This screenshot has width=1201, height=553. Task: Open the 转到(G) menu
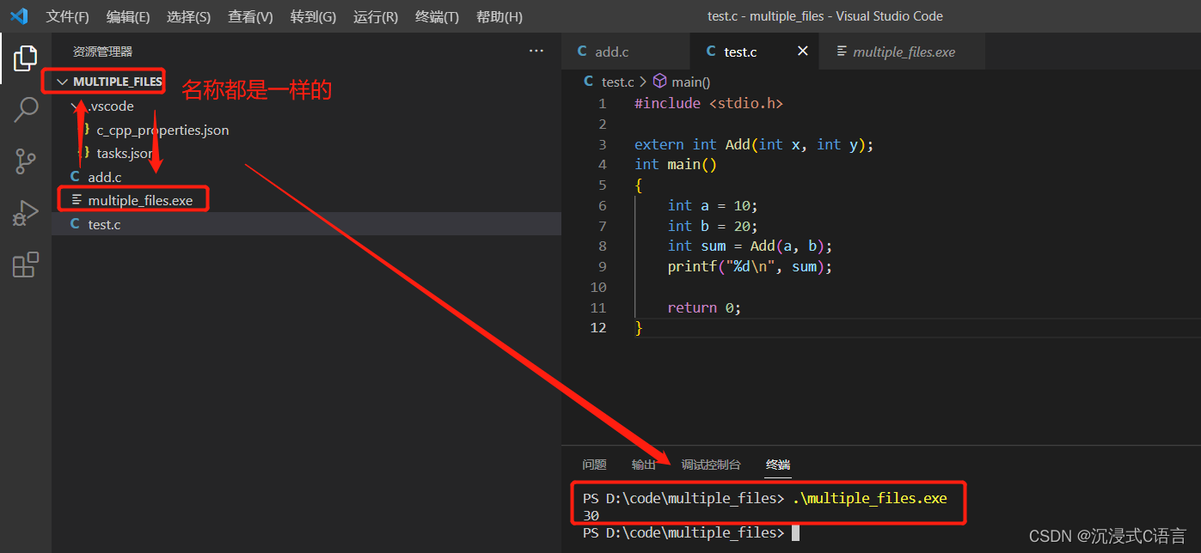click(313, 16)
